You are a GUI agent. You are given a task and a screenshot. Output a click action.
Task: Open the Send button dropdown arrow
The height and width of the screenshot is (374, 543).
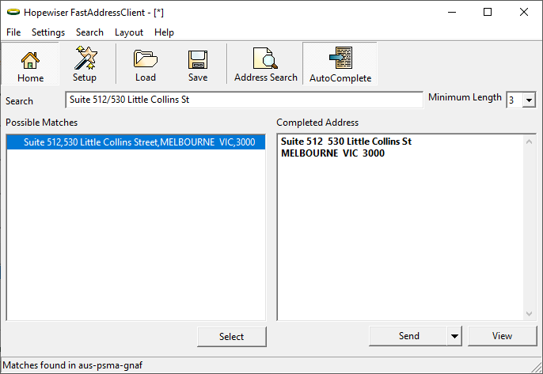(454, 336)
